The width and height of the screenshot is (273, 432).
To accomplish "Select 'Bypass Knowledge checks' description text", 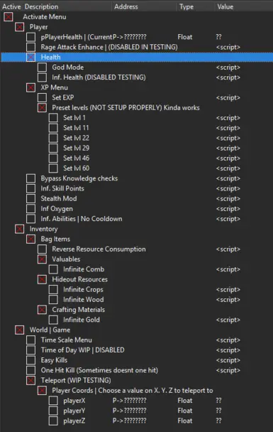I will tap(79, 178).
